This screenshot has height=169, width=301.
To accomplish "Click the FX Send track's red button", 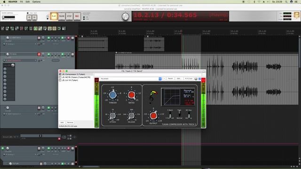I will pos(39,54).
